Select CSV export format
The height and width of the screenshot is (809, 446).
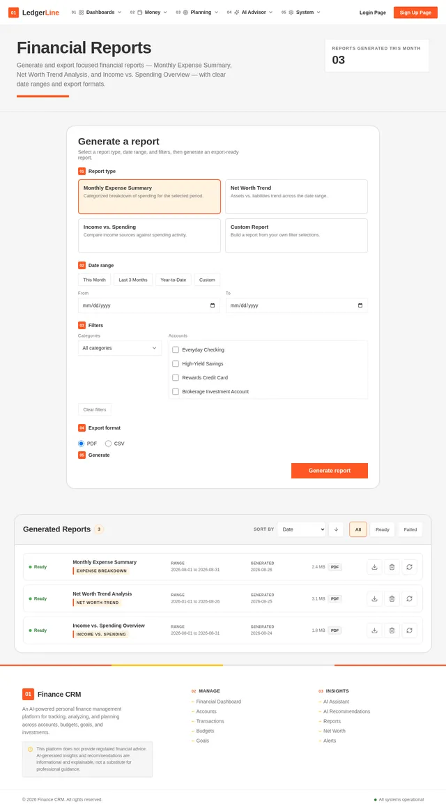coord(108,444)
